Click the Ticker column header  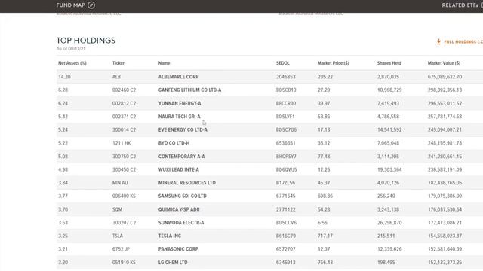pos(118,63)
